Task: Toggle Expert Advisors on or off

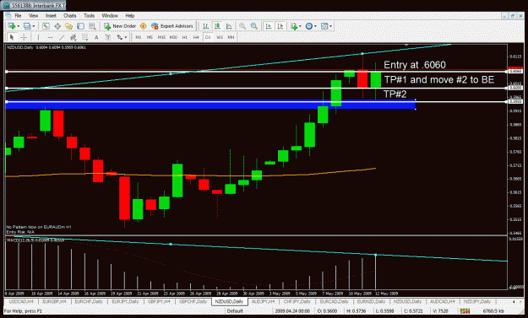Action: [172, 26]
